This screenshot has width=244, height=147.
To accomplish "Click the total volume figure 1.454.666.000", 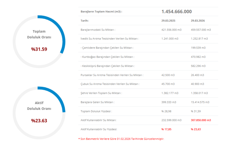I will pos(177,12).
